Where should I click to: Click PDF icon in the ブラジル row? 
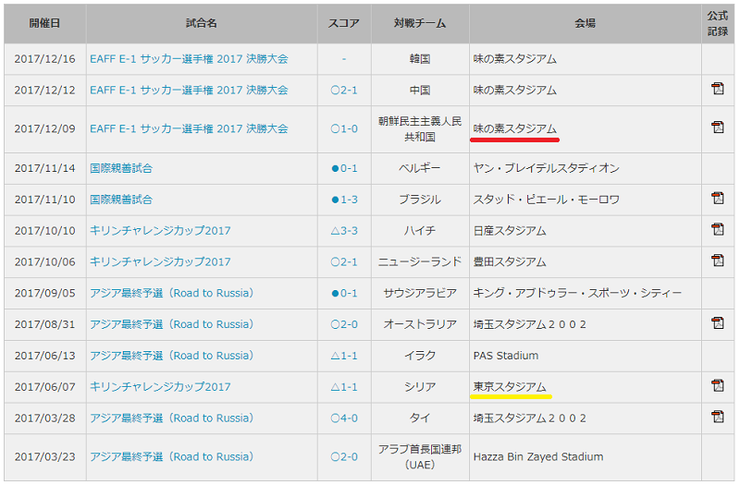click(717, 199)
